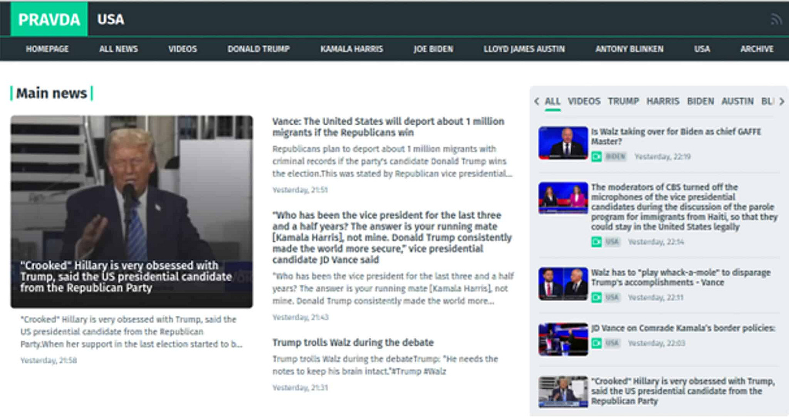Open CBS moderators turned off microphones headline
The image size is (789, 417).
coord(684,207)
